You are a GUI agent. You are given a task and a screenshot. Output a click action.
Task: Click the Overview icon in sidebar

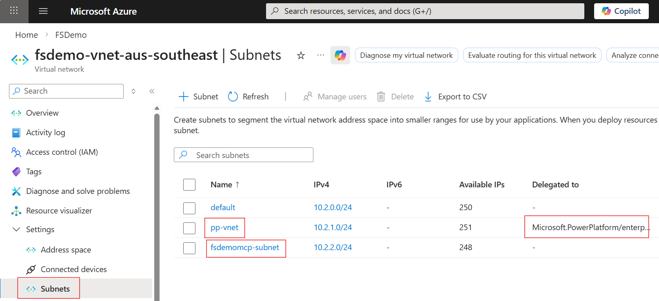tap(16, 113)
